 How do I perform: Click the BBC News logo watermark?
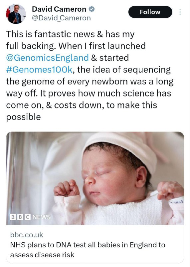pyautogui.click(x=30, y=217)
